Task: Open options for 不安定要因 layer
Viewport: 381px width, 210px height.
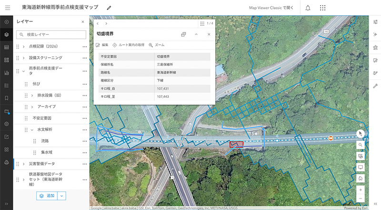Action: pyautogui.click(x=85, y=118)
